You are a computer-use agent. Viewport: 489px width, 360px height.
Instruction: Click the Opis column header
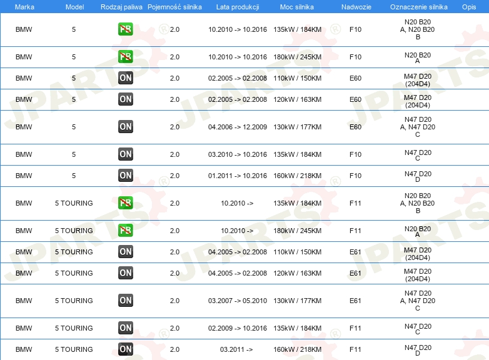(x=468, y=6)
